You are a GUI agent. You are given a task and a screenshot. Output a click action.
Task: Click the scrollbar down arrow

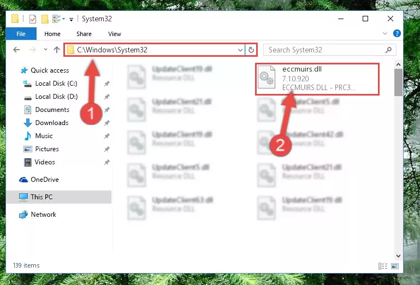click(398, 256)
